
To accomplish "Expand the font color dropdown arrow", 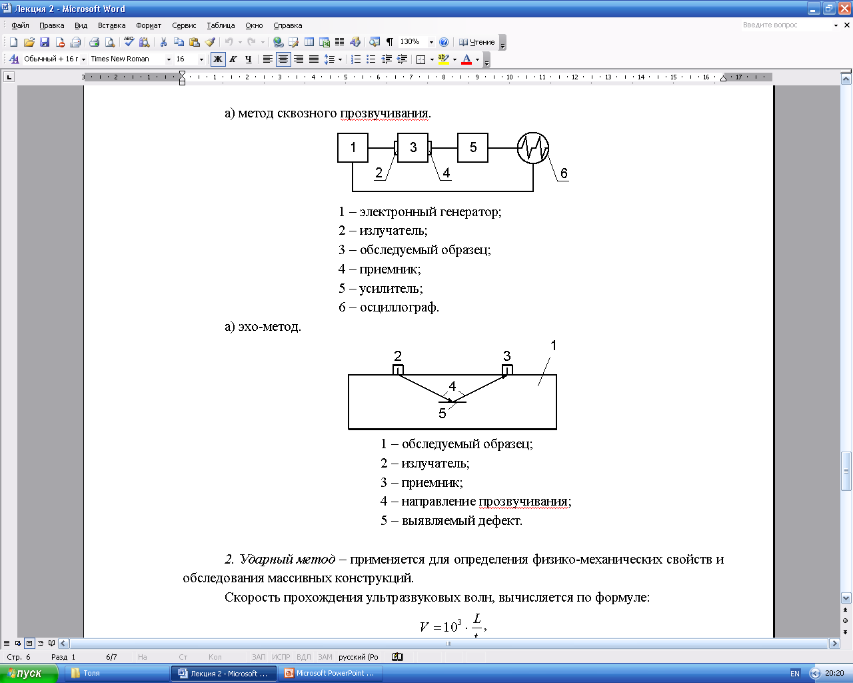I will tap(477, 59).
